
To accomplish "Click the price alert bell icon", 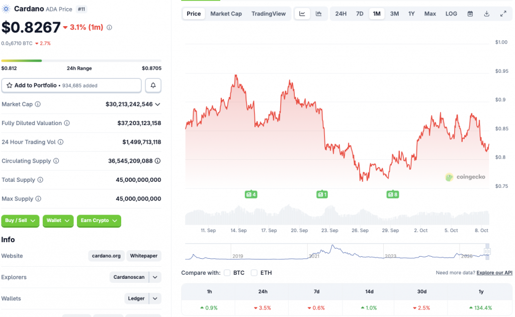I will [x=153, y=85].
